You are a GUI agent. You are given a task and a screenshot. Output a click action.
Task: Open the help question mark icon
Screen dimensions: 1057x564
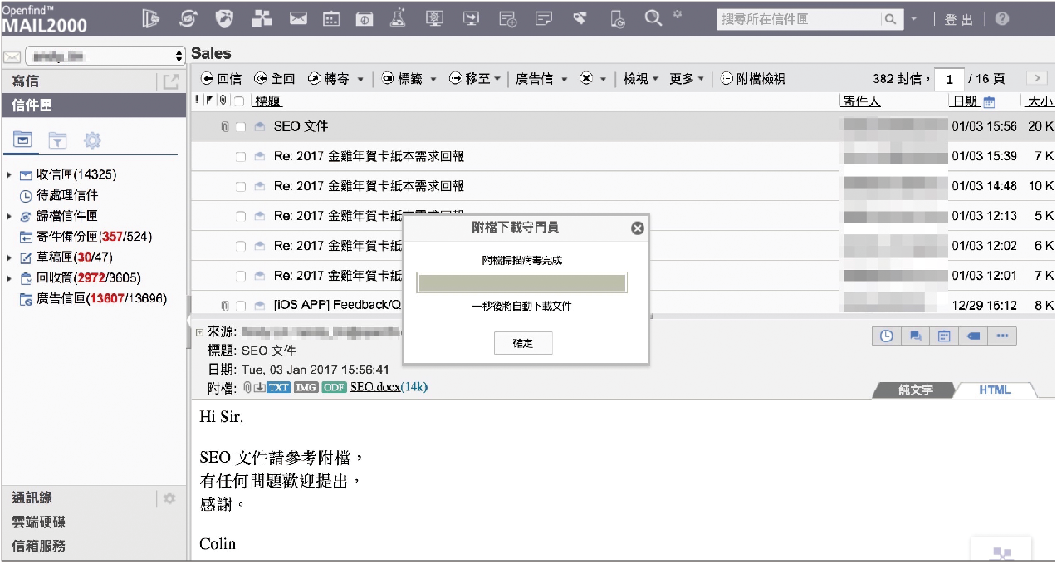coord(1002,18)
